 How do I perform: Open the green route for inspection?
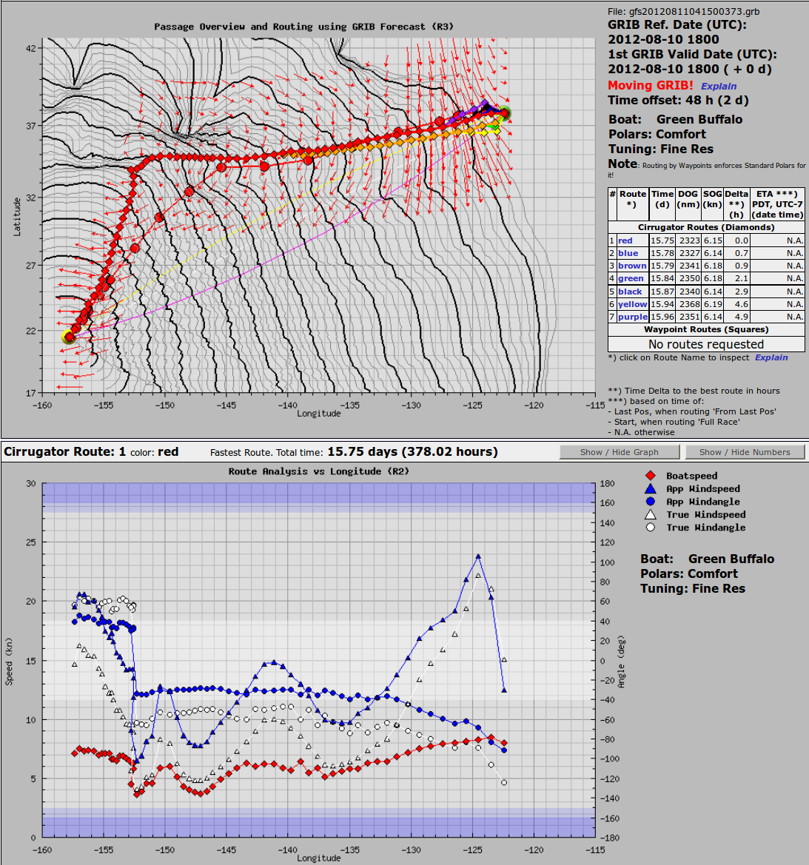(x=631, y=278)
